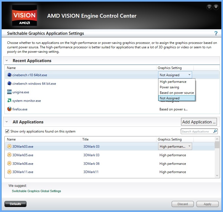
Task: Open help via the question mark icon
Action: 216,33
